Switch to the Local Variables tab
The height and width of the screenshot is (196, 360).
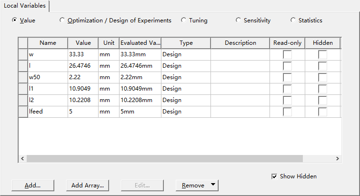pos(25,6)
